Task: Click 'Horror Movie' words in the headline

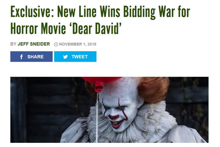Action: (38, 29)
